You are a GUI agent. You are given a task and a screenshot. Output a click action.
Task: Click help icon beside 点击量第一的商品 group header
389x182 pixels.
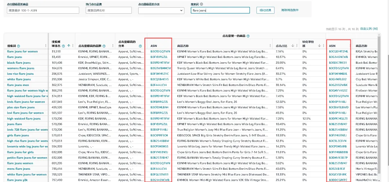tap(248, 36)
